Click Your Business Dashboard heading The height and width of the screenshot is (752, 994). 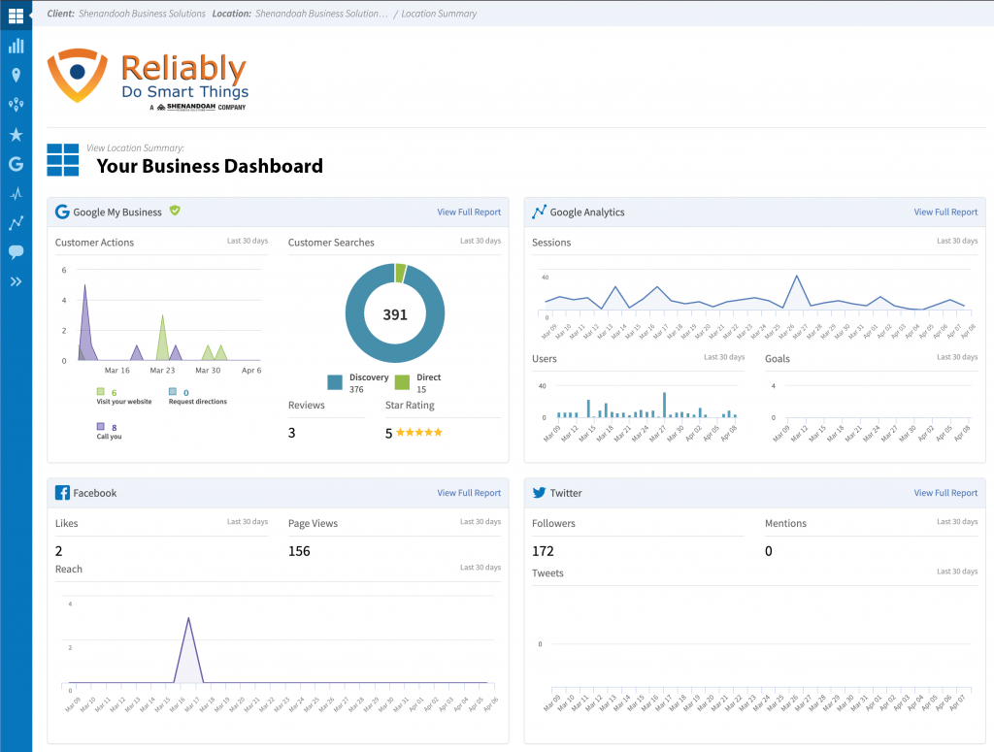[210, 166]
